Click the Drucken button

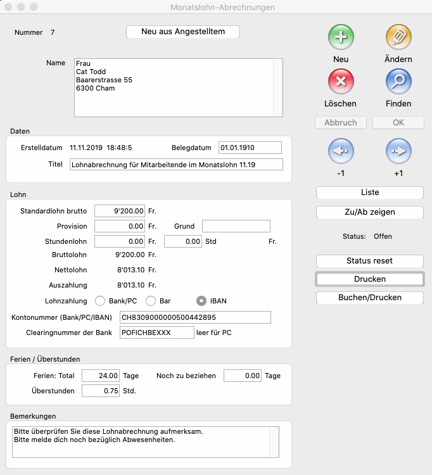click(370, 279)
